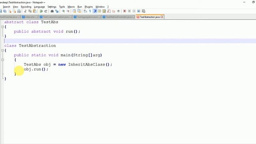Click the Print toolbar icon
This screenshot has width=256, height=144.
(x=19, y=11)
